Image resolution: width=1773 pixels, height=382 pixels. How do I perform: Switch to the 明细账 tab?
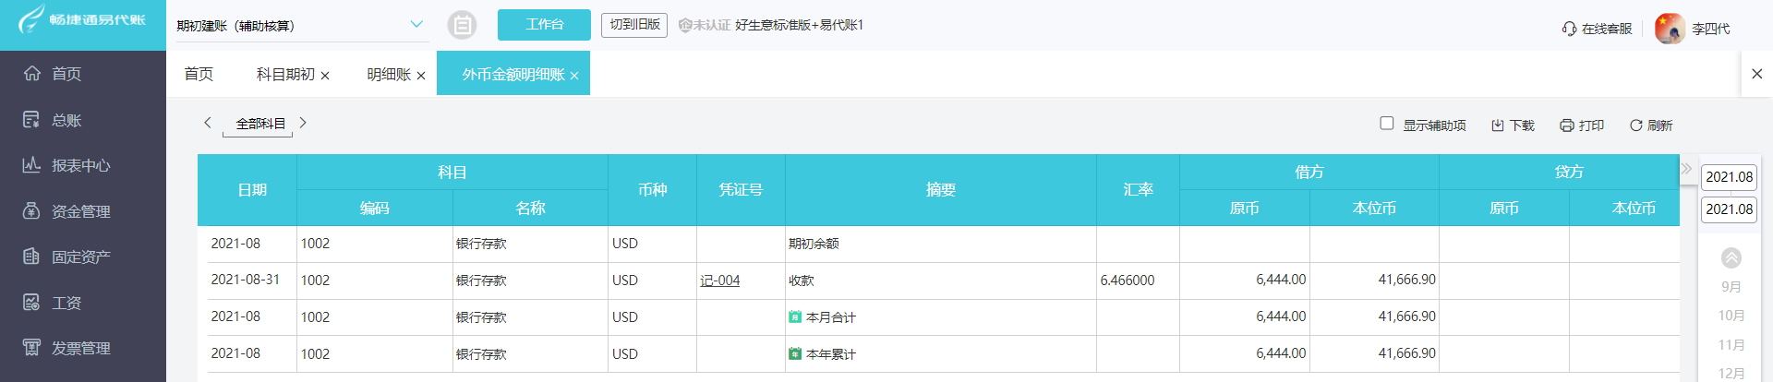(x=388, y=75)
